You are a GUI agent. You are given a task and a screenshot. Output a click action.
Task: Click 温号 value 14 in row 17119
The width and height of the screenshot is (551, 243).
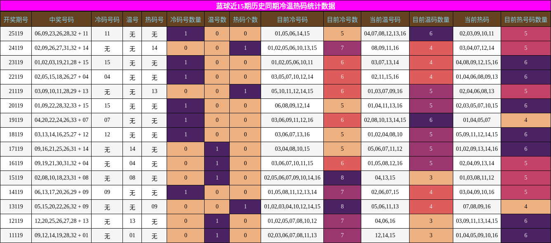click(132, 149)
